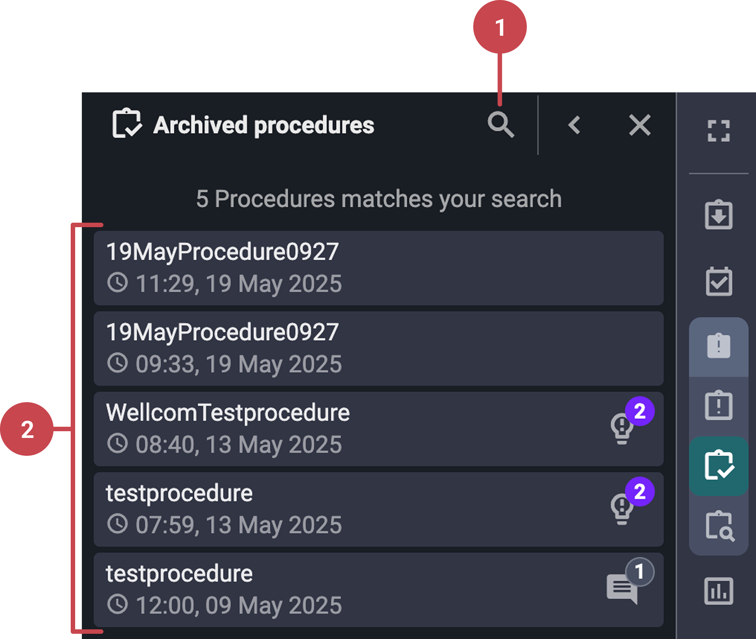Select the archived procedures clipboard icon in sidebar
Screen dimensions: 756x639
pos(718,465)
